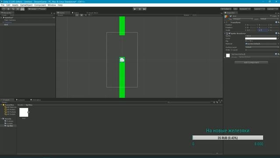Toggle scene audio button
The width and height of the screenshot is (280, 158).
pos(86,15)
